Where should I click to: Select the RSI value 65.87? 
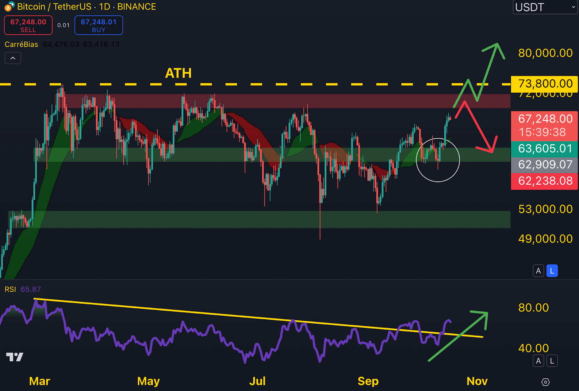point(31,289)
